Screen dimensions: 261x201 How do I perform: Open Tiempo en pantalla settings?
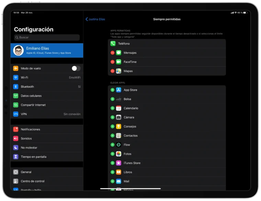point(47,157)
